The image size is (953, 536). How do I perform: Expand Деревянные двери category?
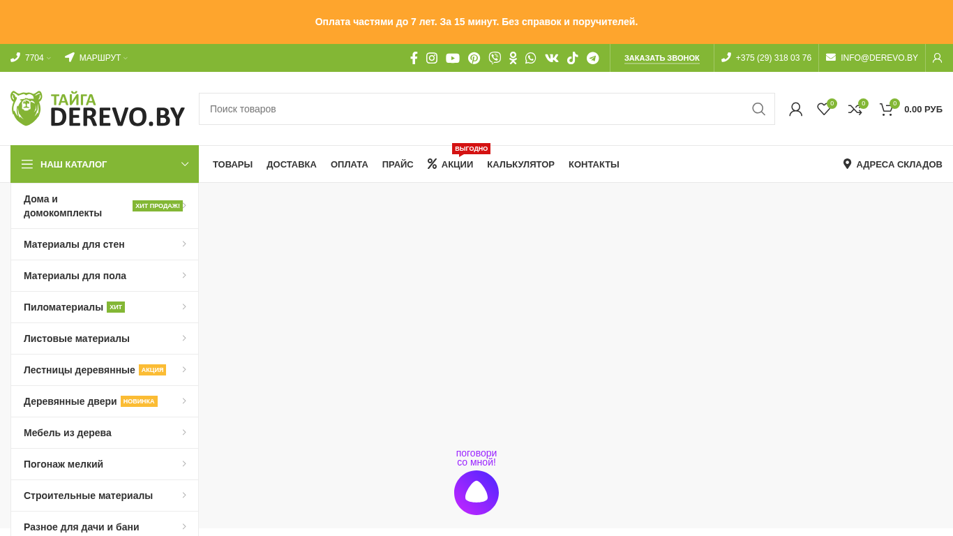(105, 401)
